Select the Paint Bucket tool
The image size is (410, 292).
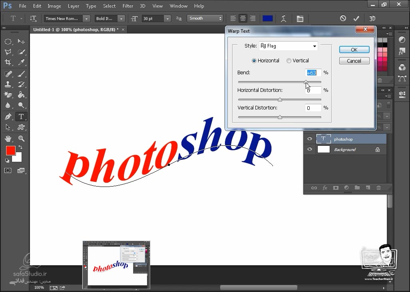(21, 95)
